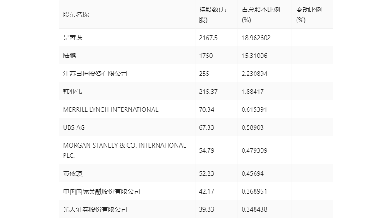Select the 42.17 shares value
The image size is (392, 218).
[x=207, y=191]
